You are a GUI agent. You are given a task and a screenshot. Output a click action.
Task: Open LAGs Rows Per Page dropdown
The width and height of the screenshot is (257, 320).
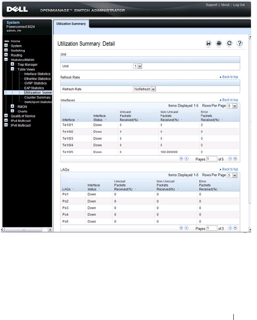[x=232, y=175]
